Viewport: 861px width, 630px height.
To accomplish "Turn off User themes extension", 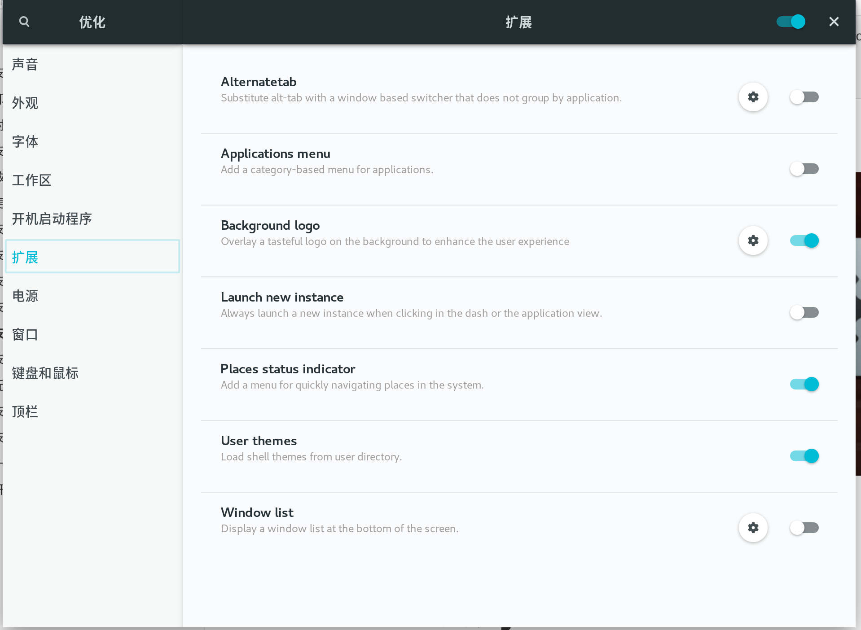I will coord(804,456).
